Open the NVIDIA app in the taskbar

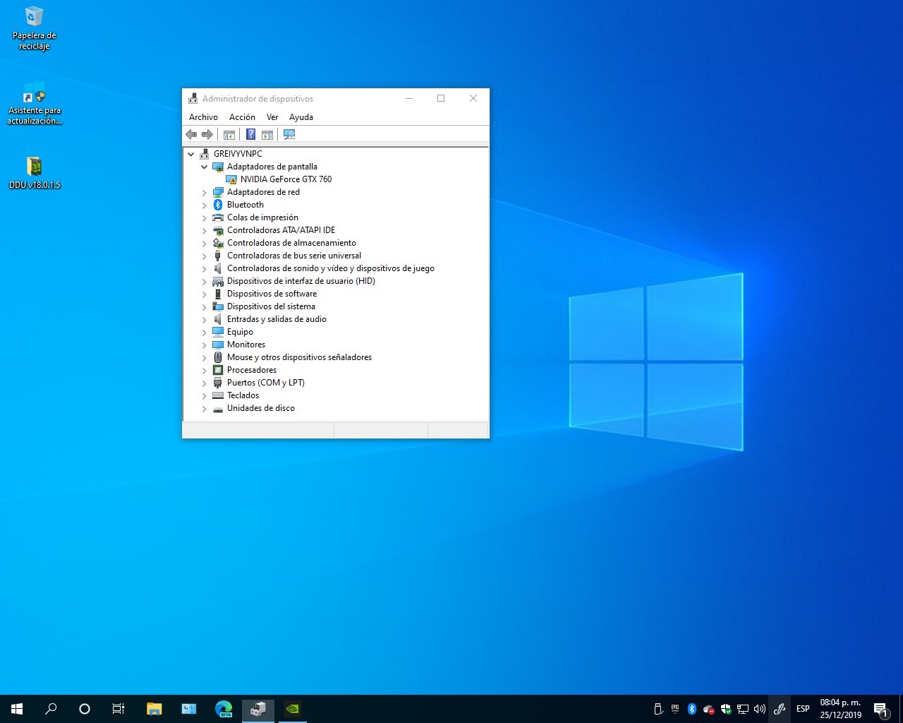click(x=292, y=709)
